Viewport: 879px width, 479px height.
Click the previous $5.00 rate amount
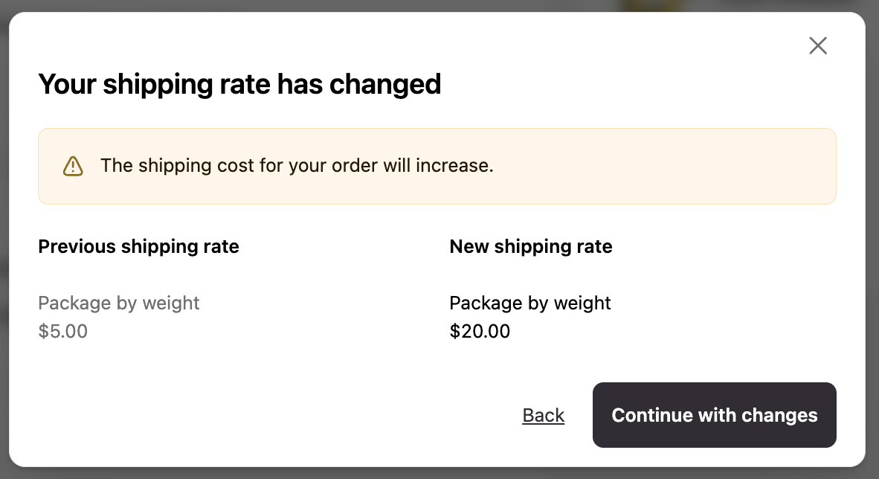[62, 331]
